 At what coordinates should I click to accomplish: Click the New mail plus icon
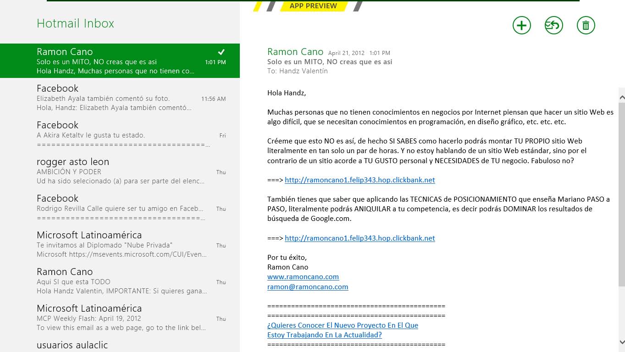point(521,25)
